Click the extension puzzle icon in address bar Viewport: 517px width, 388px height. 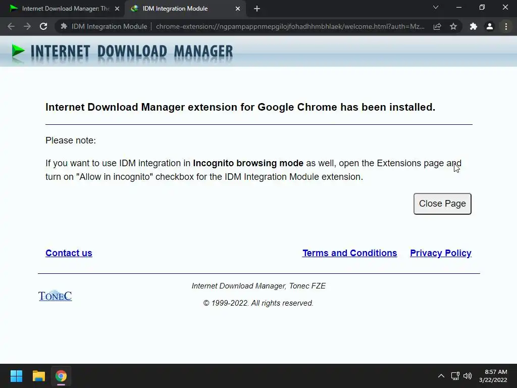click(64, 26)
